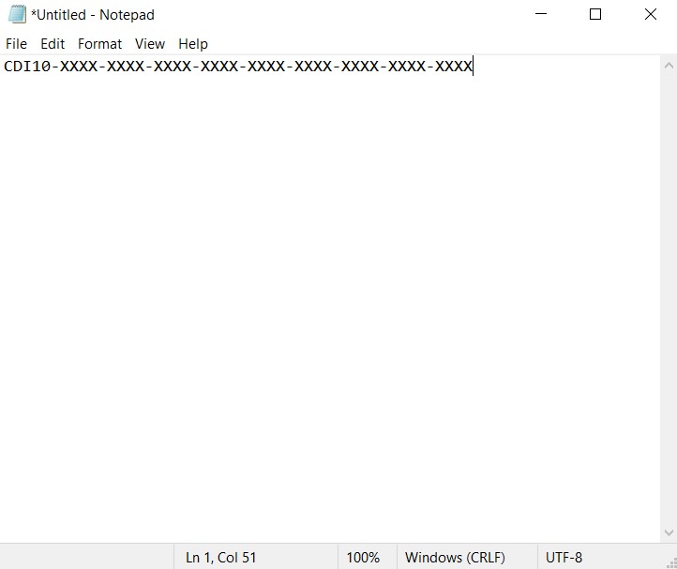Screen dimensions: 677x569
Task: Minimize the Notepad window
Action: coord(541,14)
